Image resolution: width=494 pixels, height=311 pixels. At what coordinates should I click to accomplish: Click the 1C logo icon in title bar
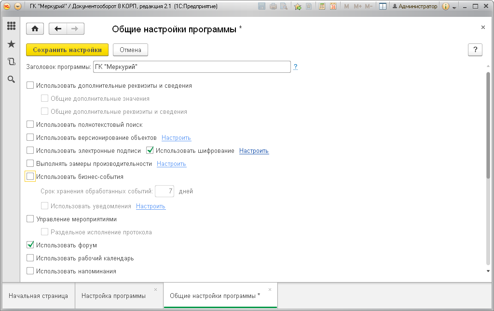tap(7, 6)
